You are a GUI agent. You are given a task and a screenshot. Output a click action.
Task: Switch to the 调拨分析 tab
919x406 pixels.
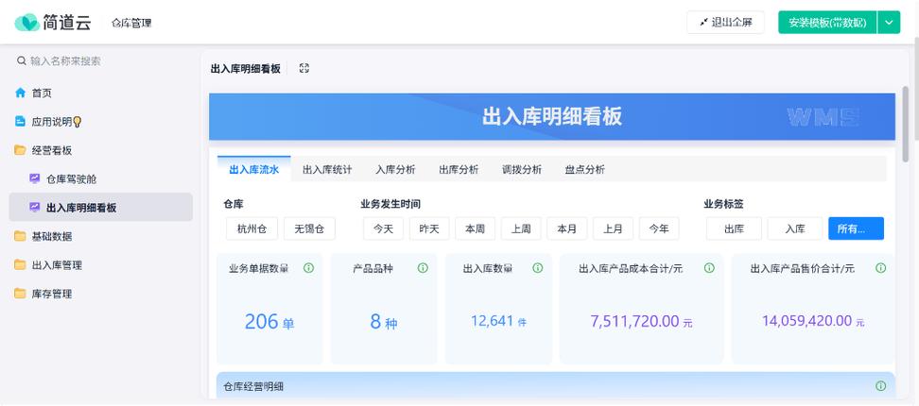click(x=522, y=170)
